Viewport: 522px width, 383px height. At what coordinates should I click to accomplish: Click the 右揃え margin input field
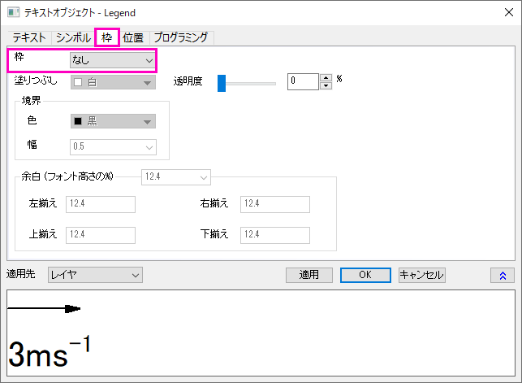tap(275, 204)
